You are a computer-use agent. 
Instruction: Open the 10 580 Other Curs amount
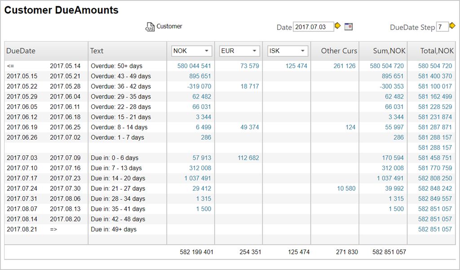(x=346, y=189)
